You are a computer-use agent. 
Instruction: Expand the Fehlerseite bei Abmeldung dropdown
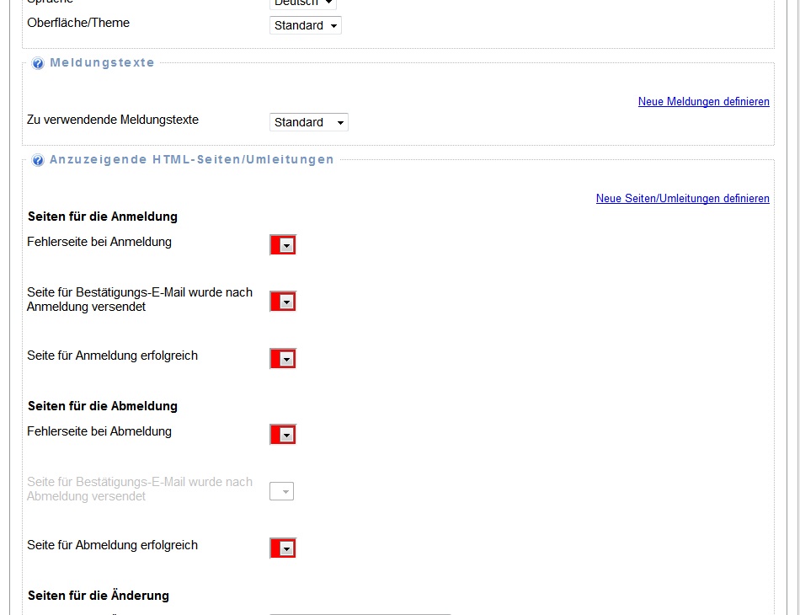coord(284,435)
